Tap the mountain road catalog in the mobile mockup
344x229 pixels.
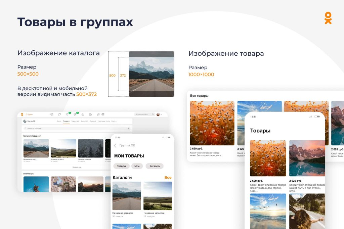127,196
